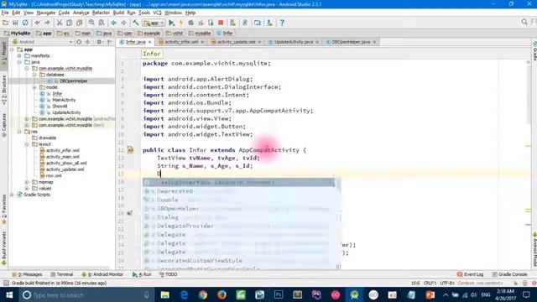Open the Terminal tool window

[62, 274]
